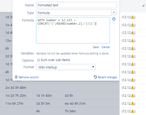
Task: Click the Name field with Formated text
Action: [x=77, y=5]
